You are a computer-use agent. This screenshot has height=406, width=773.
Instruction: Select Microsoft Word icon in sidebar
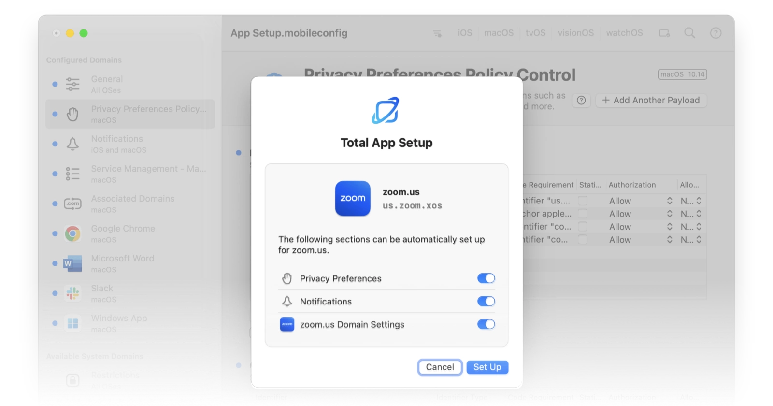click(x=72, y=263)
